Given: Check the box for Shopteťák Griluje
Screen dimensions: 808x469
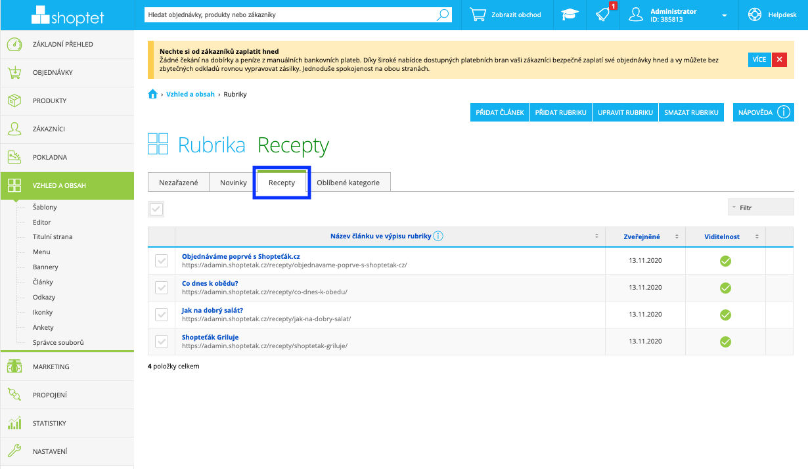Looking at the screenshot, I should 162,342.
